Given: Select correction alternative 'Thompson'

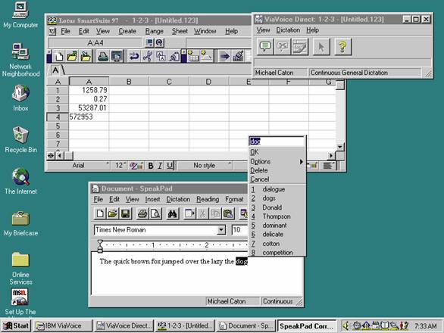Looking at the screenshot, I should point(277,216).
